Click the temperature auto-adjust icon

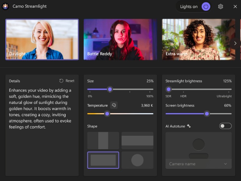click(114, 105)
